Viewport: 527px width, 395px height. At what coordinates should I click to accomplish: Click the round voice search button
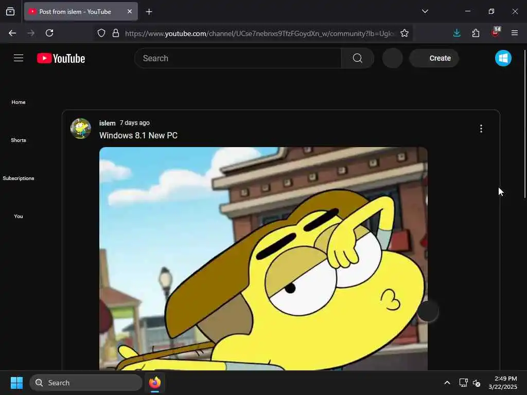click(392, 58)
